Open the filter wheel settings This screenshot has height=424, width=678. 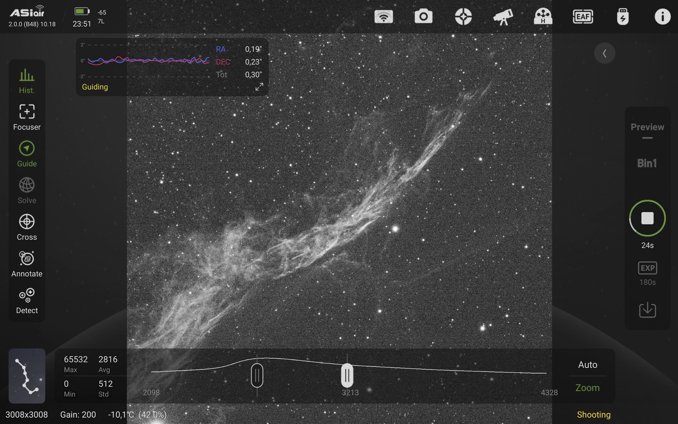coord(543,16)
